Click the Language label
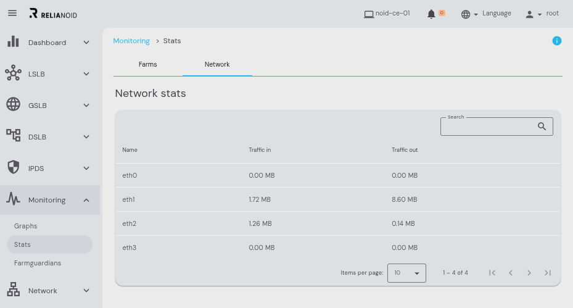Screen dimensions: 573x308 click(x=497, y=13)
